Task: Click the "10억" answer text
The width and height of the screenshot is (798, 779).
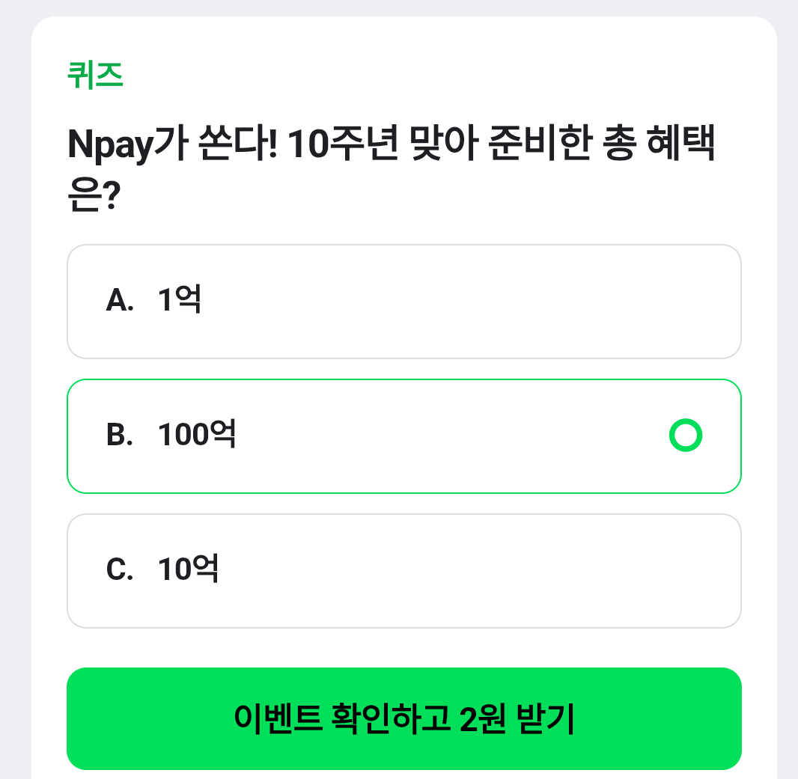Action: coord(189,570)
